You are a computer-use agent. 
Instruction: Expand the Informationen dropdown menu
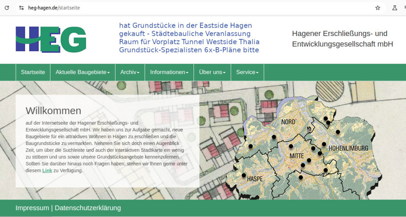click(169, 72)
